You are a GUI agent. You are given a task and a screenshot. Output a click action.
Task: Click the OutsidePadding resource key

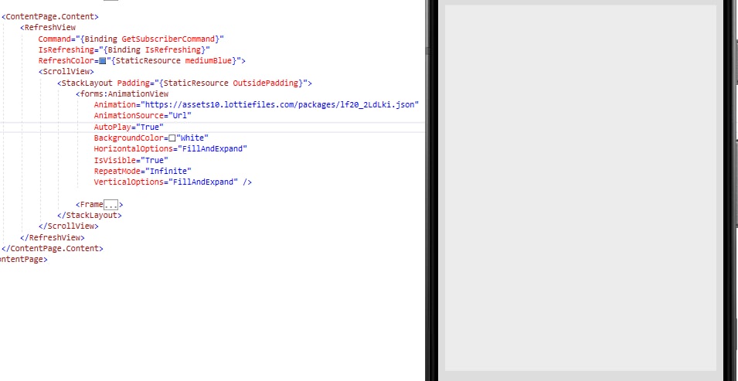tap(266, 83)
